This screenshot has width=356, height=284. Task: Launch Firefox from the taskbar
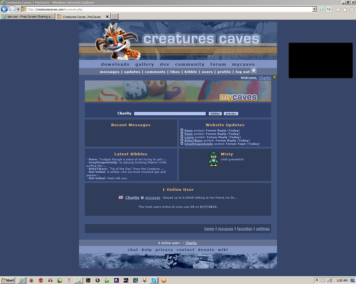(x=31, y=280)
